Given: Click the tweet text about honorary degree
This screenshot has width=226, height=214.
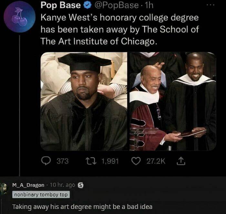Looking at the screenshot, I should pyautogui.click(x=119, y=29).
